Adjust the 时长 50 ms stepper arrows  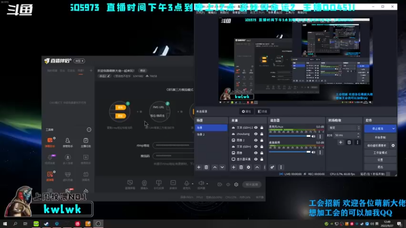click(358, 135)
